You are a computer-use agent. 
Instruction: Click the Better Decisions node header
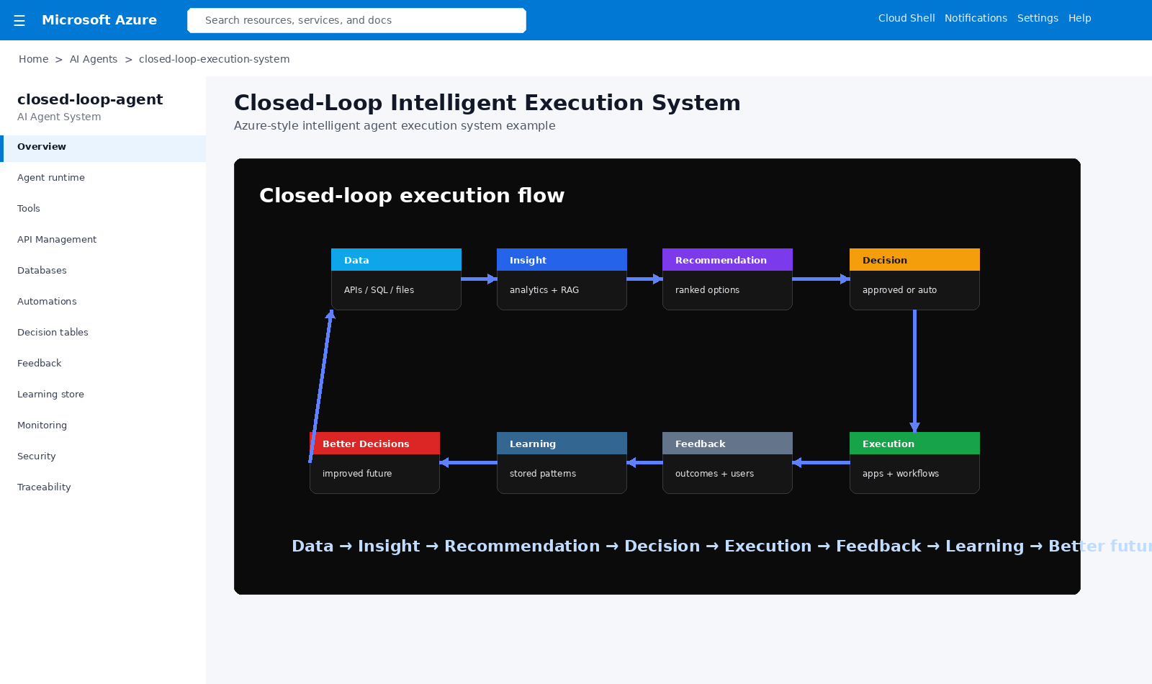[x=374, y=444]
